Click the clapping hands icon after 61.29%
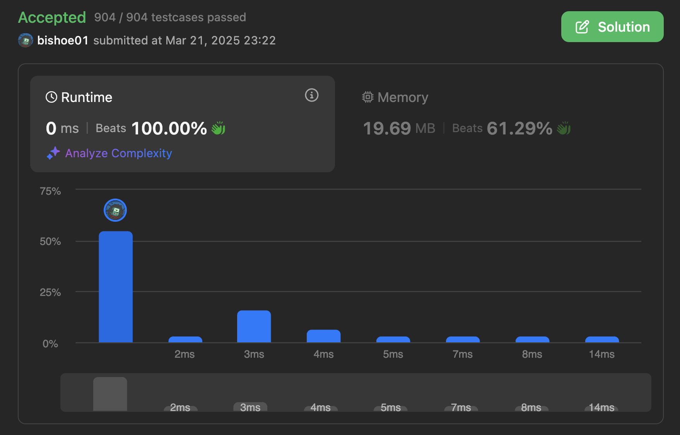This screenshot has height=435, width=680. 564,128
